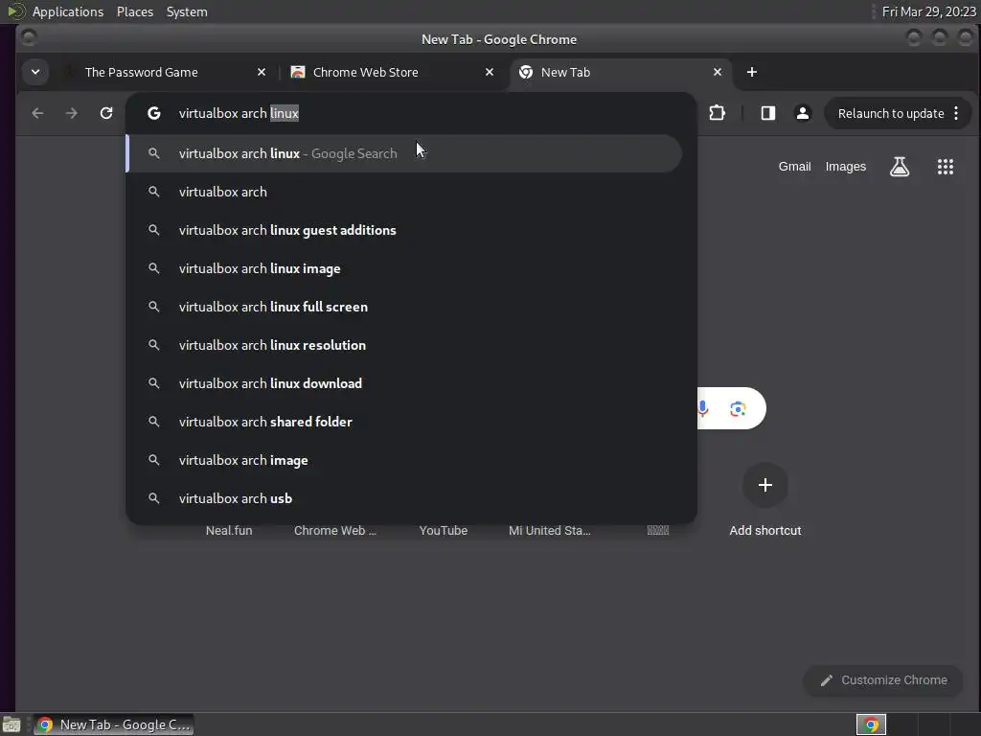This screenshot has height=736, width=981.
Task: Choose 'virtualbox arch linux download' suggestion
Action: tap(404, 383)
